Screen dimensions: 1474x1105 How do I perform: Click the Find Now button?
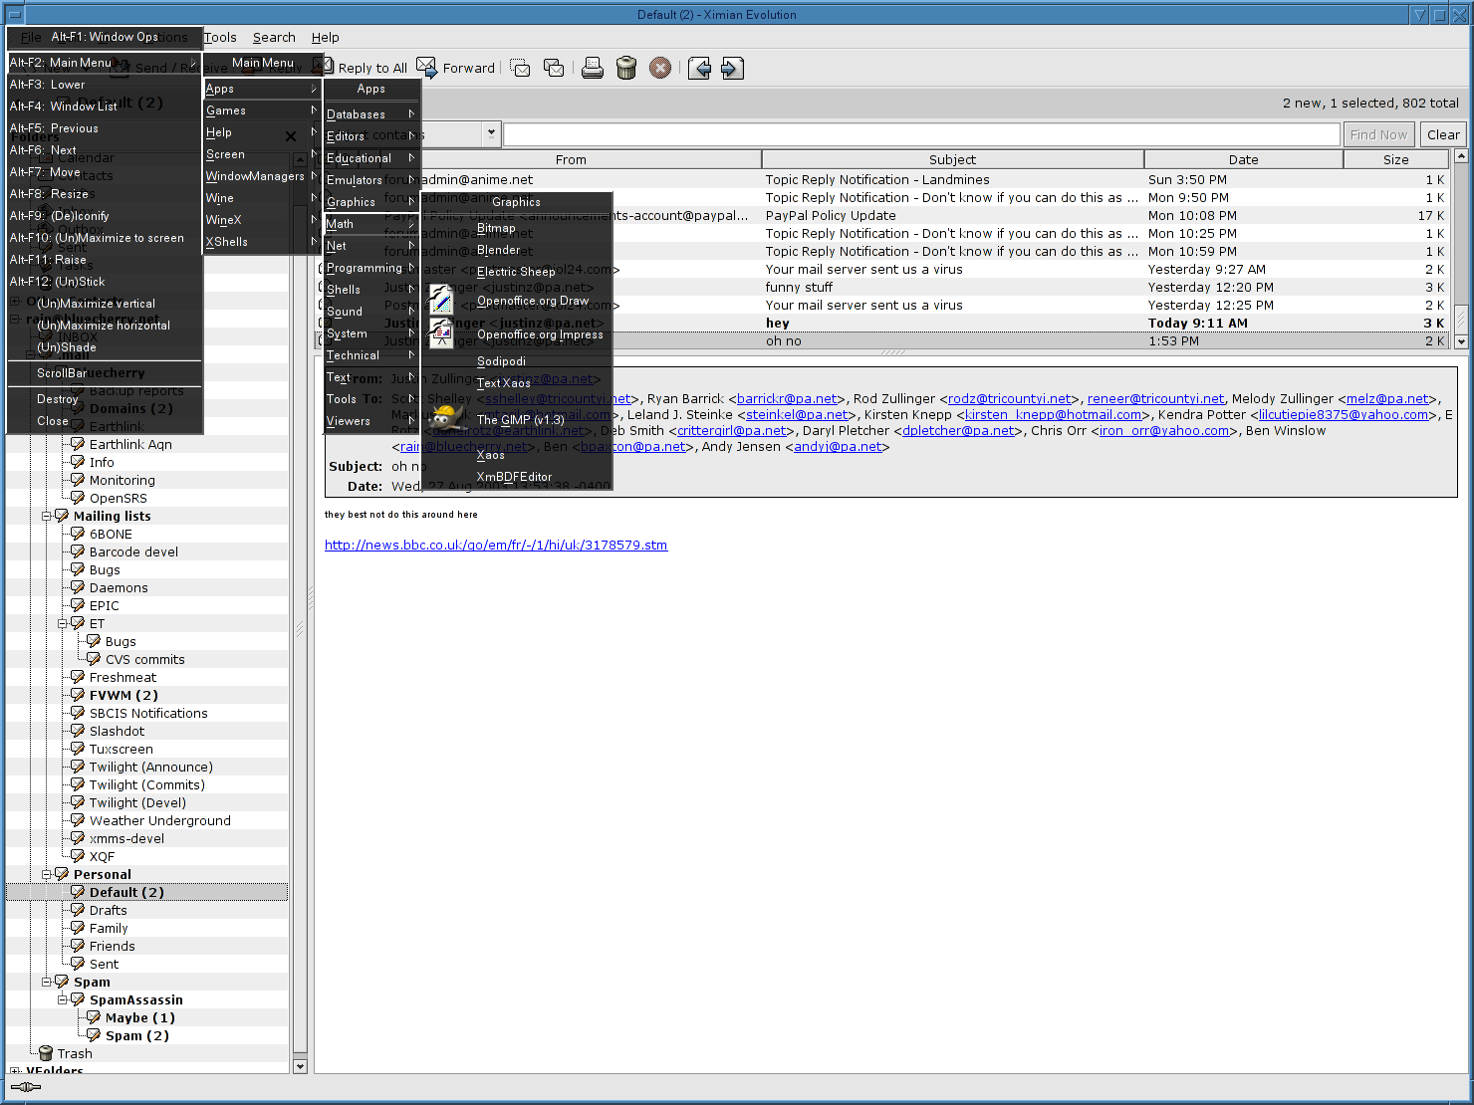point(1378,134)
